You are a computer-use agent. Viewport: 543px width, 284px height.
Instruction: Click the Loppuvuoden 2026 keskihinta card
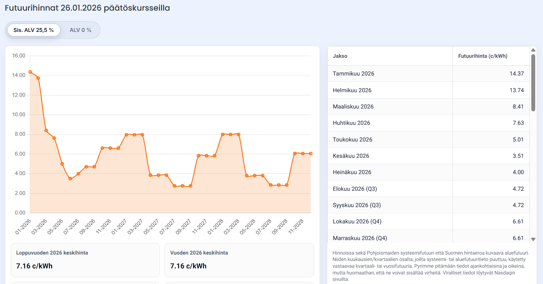click(85, 260)
